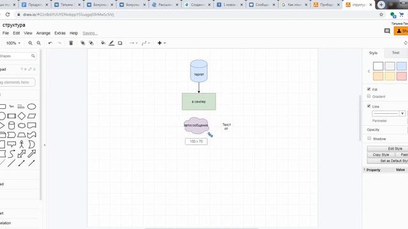Switch to the Text tab in format panel
Image resolution: width=408 pixels, height=229 pixels.
coord(395,53)
